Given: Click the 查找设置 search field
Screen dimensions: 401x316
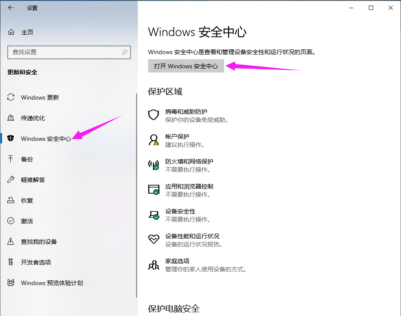Looking at the screenshot, I should [69, 52].
